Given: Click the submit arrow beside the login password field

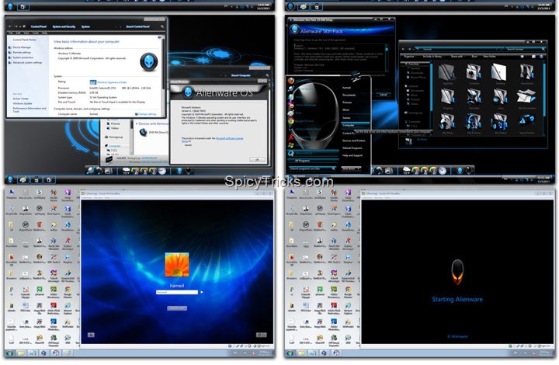Looking at the screenshot, I should (x=202, y=292).
